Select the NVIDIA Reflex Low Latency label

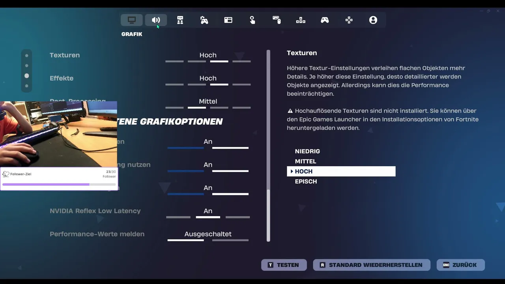tap(95, 211)
